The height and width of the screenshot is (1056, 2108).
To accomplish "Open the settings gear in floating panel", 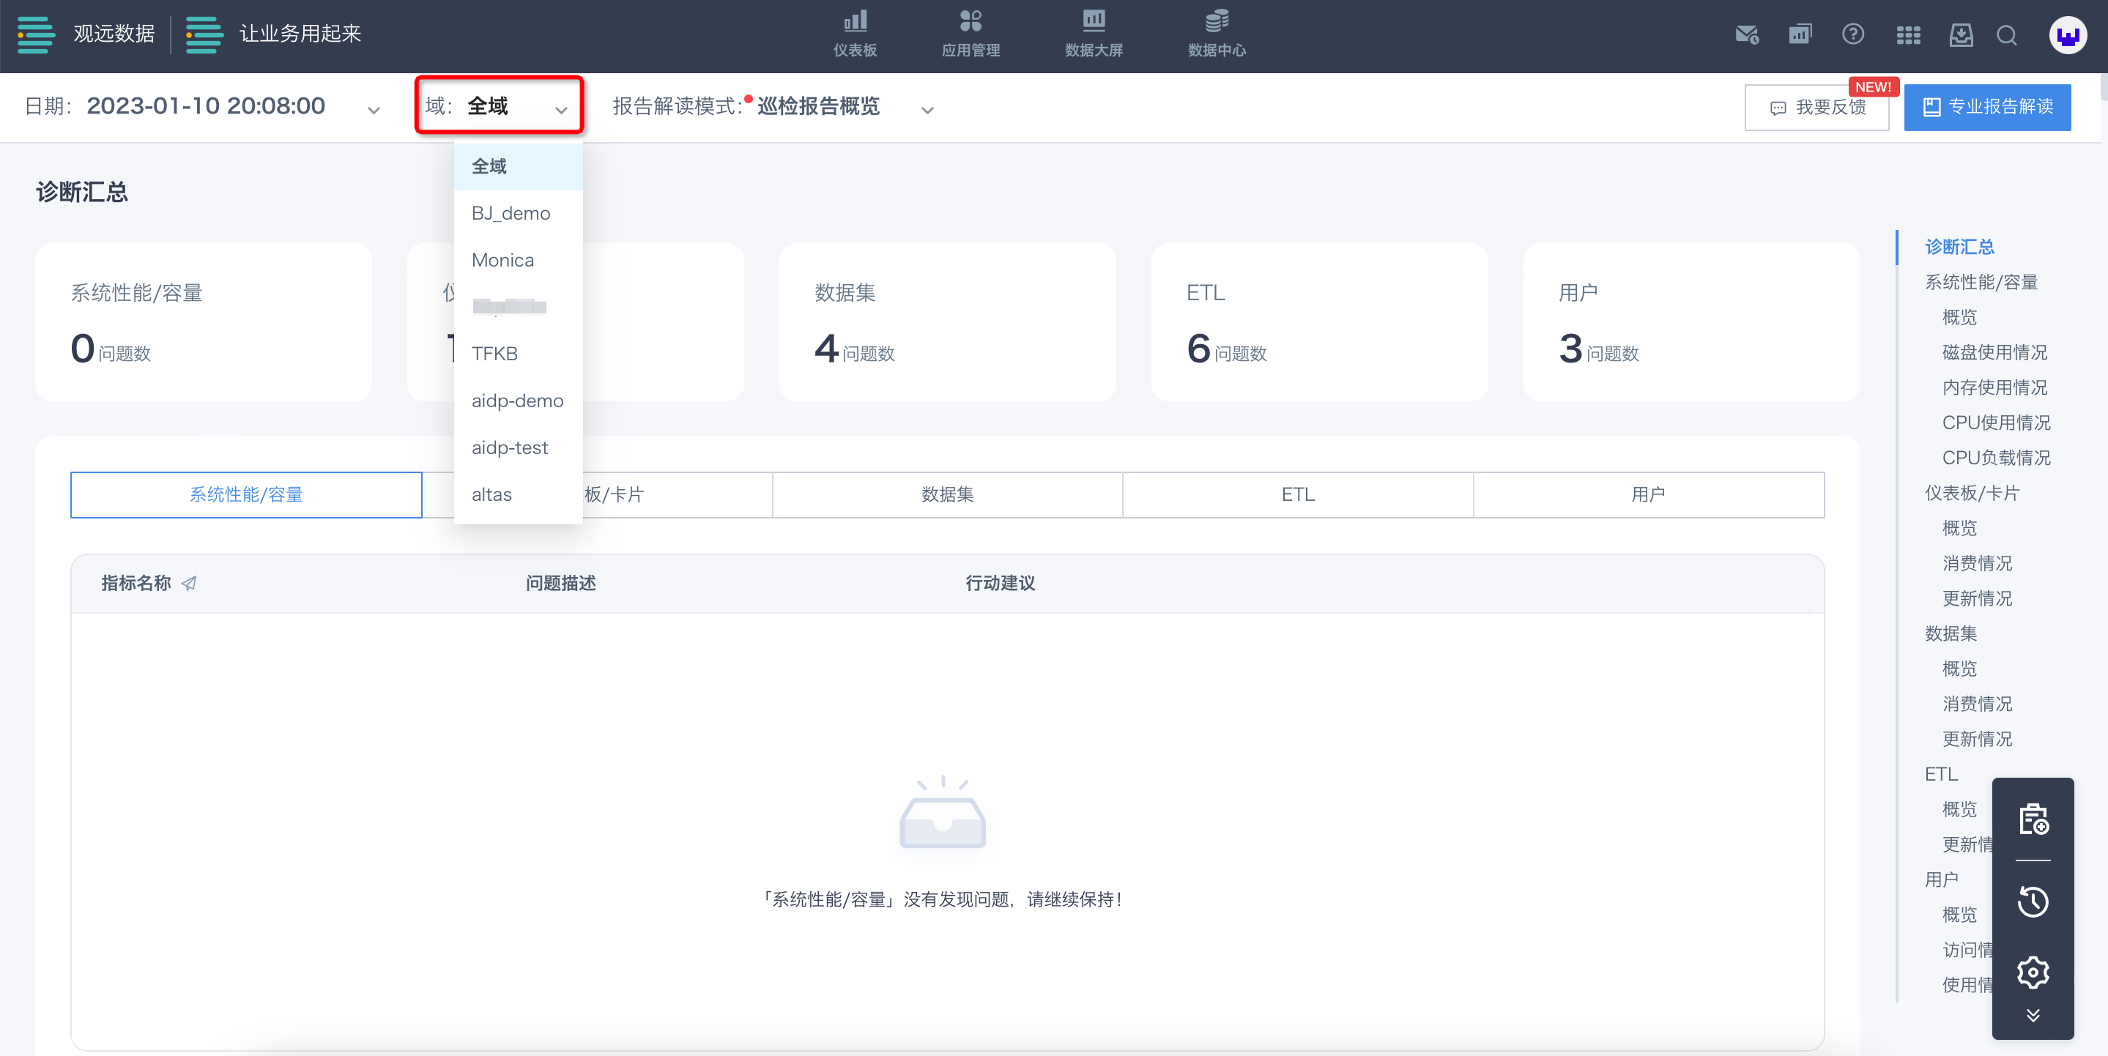I will tap(2033, 973).
